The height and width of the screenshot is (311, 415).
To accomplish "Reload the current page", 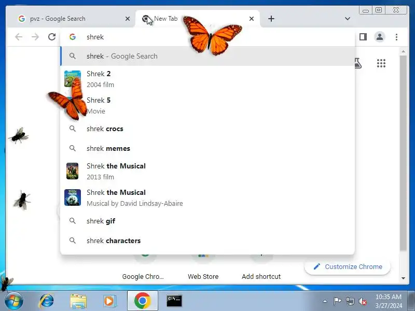I will (52, 37).
